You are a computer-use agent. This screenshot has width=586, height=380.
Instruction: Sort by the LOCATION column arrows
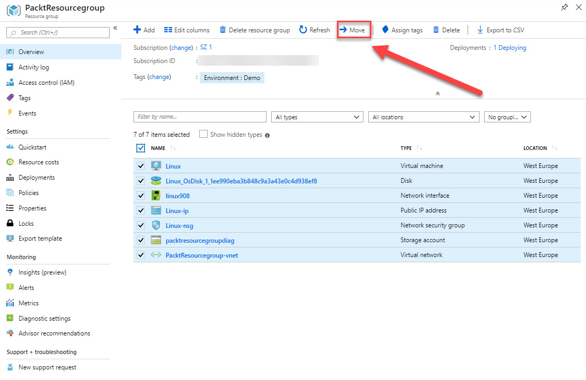pos(554,148)
